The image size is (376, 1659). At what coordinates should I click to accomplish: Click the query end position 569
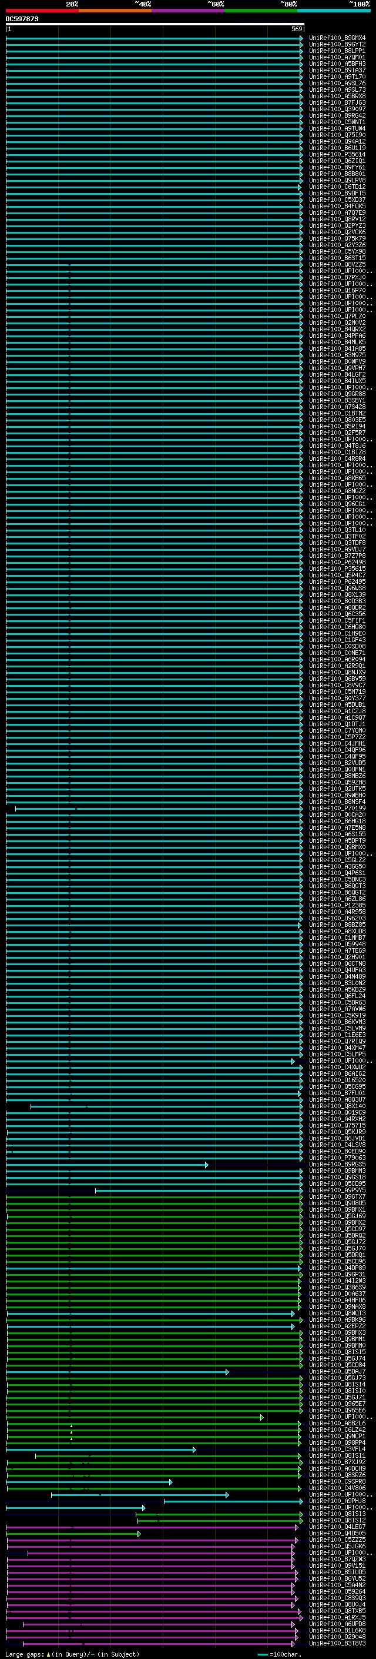(x=297, y=29)
